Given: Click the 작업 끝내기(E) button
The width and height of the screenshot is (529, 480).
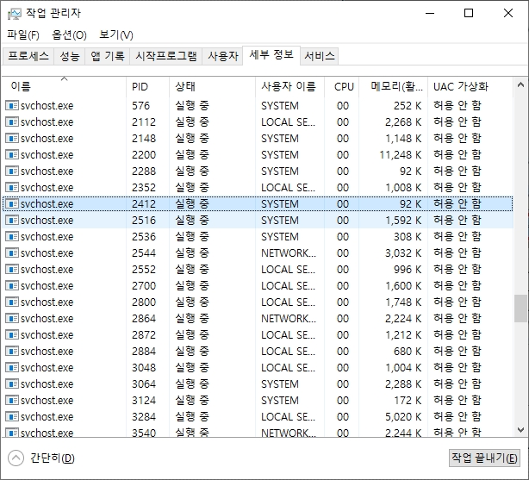Looking at the screenshot, I should tap(484, 458).
